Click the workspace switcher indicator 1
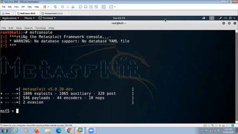Viewport: 238px width, 134px height. click(x=212, y=18)
